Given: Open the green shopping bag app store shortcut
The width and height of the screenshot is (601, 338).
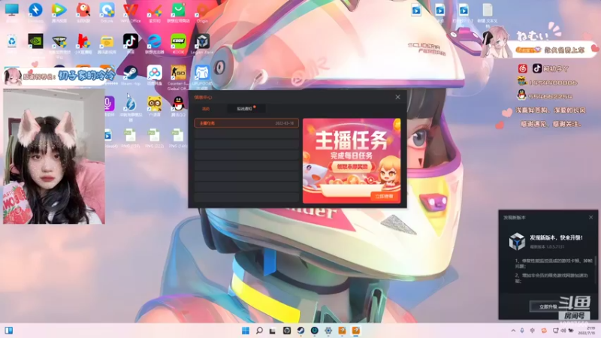Looking at the screenshot, I should coord(178,10).
